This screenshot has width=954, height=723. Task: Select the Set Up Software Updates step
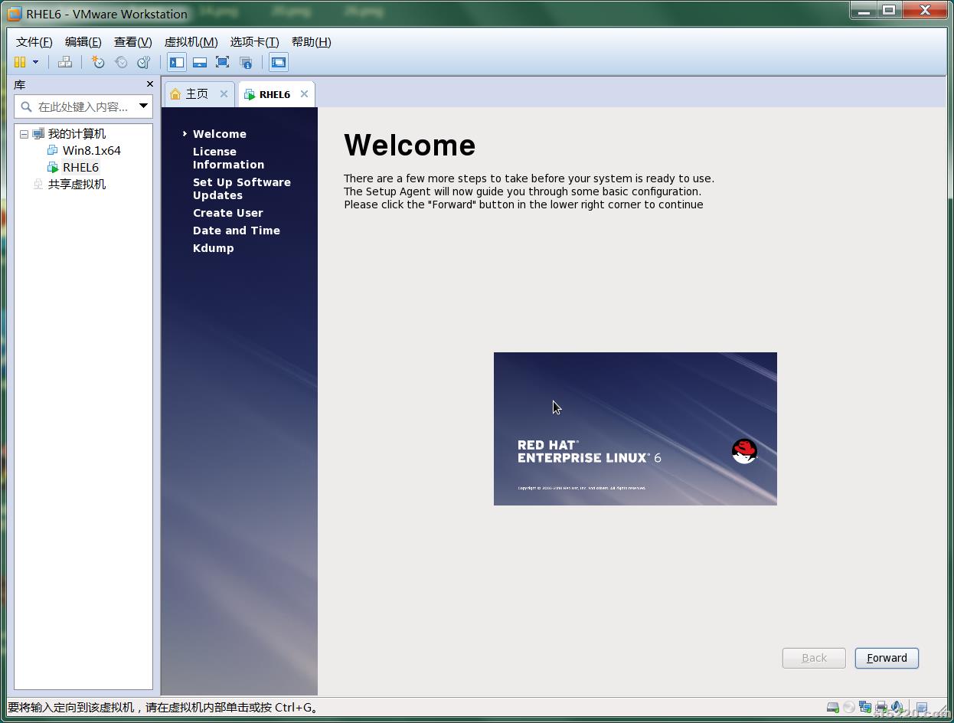(x=241, y=188)
